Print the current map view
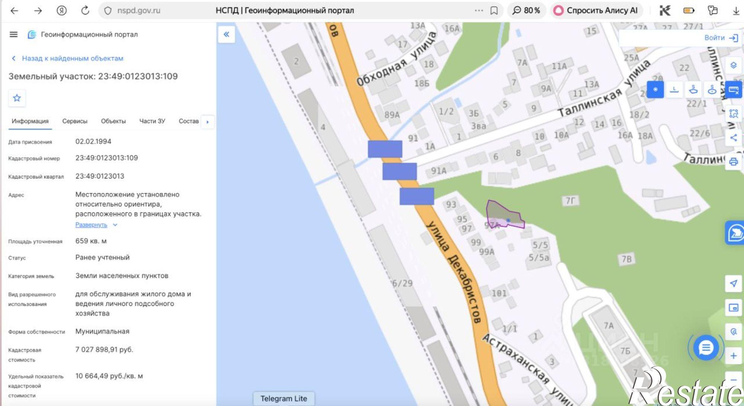This screenshot has height=406, width=744. point(733,162)
